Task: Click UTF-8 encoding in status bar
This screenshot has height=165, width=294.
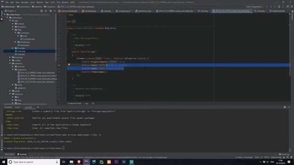Action: pos(266,157)
